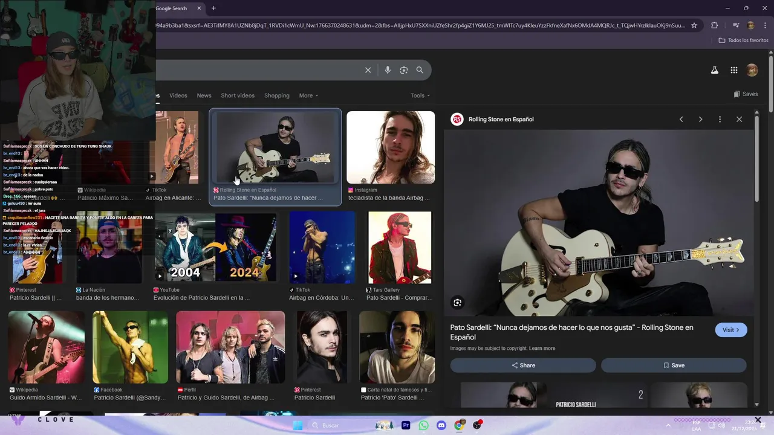
Task: Open WhatsApp from the taskbar
Action: click(423, 425)
